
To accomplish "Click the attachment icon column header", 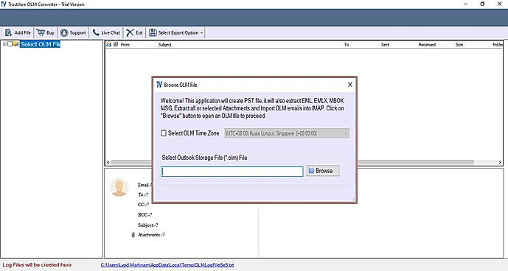I will pyautogui.click(x=116, y=44).
